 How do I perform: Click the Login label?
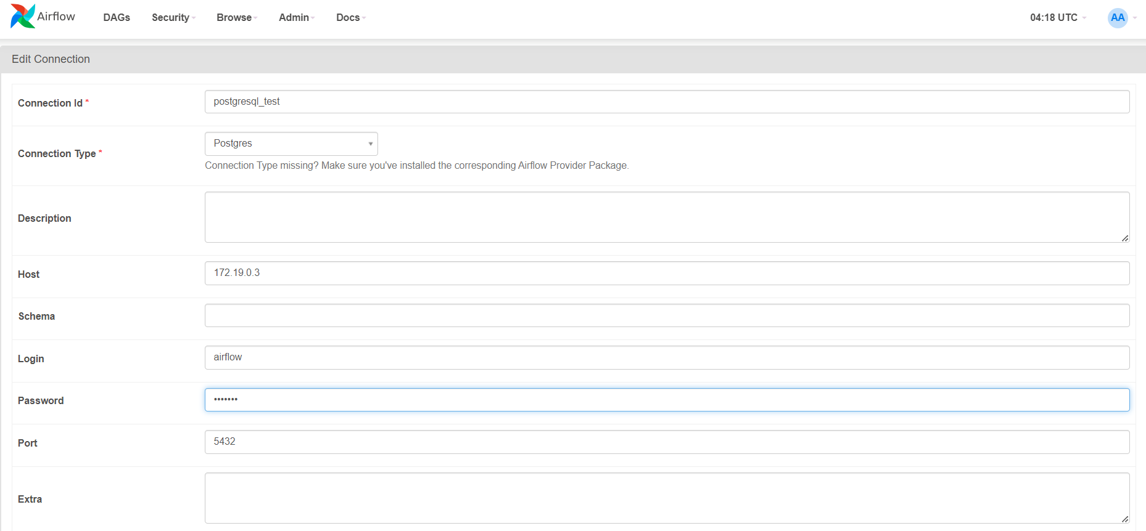coord(31,359)
